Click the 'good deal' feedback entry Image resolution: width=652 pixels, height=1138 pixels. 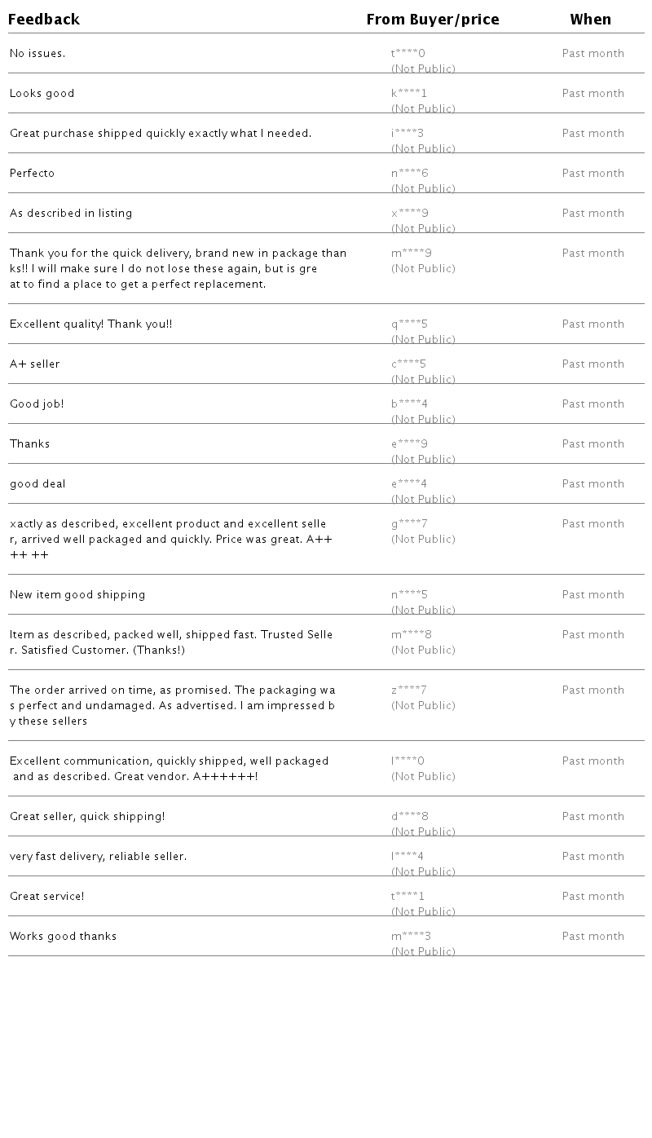37,484
